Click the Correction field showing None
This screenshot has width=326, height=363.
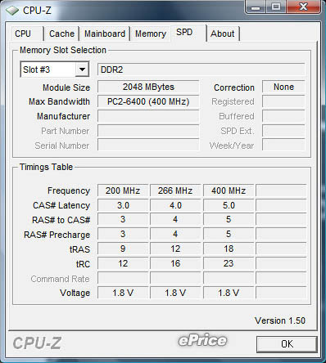point(283,87)
